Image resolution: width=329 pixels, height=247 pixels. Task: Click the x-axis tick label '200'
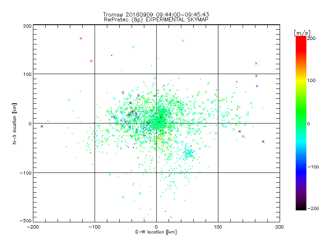pyautogui.click(x=280, y=227)
